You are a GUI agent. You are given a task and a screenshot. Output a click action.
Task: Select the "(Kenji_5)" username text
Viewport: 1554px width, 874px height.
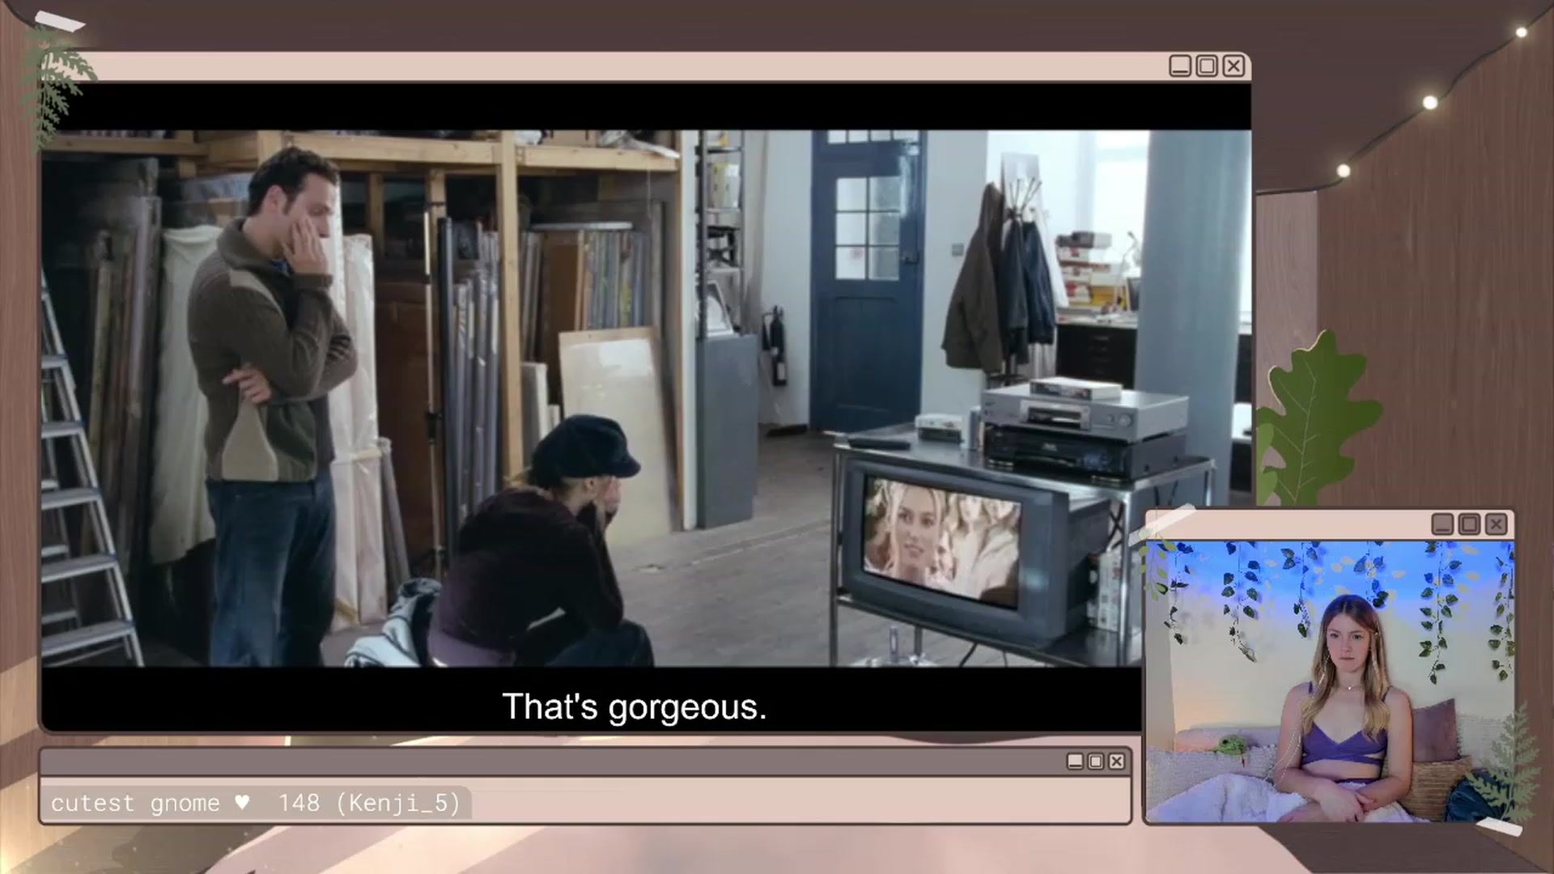(397, 803)
